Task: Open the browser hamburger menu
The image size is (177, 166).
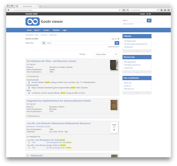Action: pos(168,10)
